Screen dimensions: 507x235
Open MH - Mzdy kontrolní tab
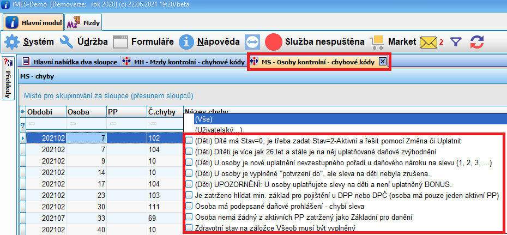click(x=183, y=62)
